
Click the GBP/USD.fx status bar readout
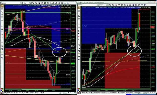[x=110, y=93]
